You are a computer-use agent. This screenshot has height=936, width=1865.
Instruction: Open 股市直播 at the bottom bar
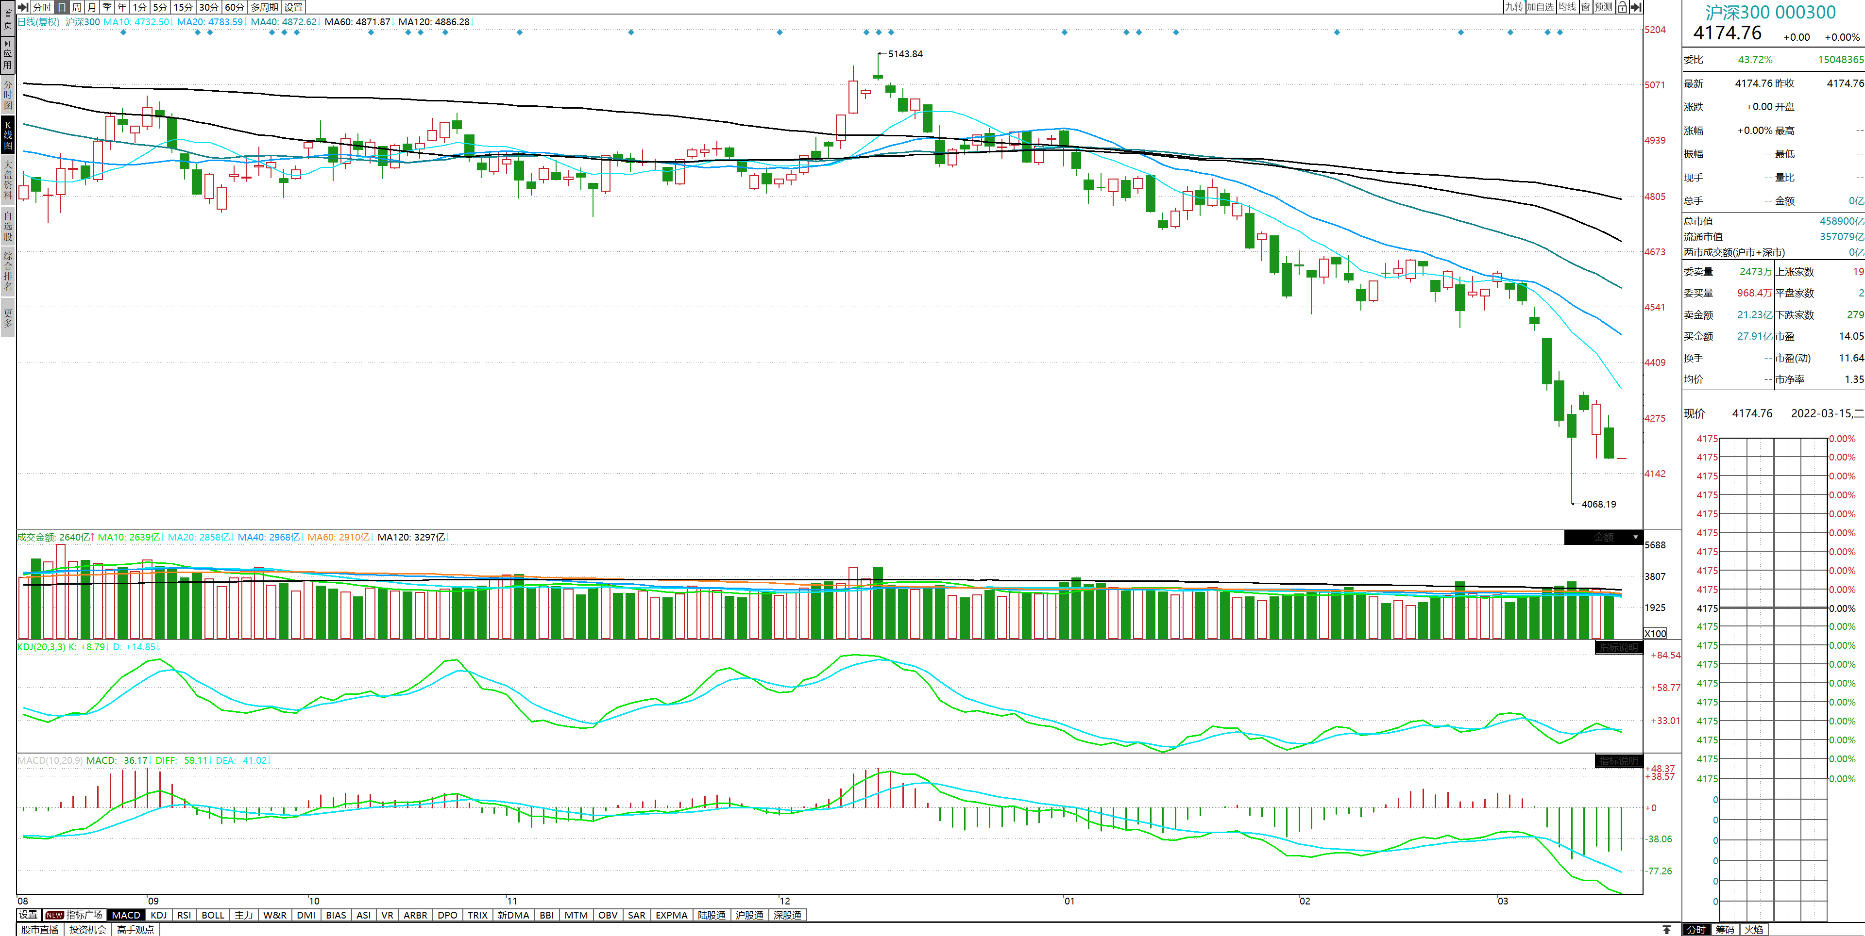(40, 930)
